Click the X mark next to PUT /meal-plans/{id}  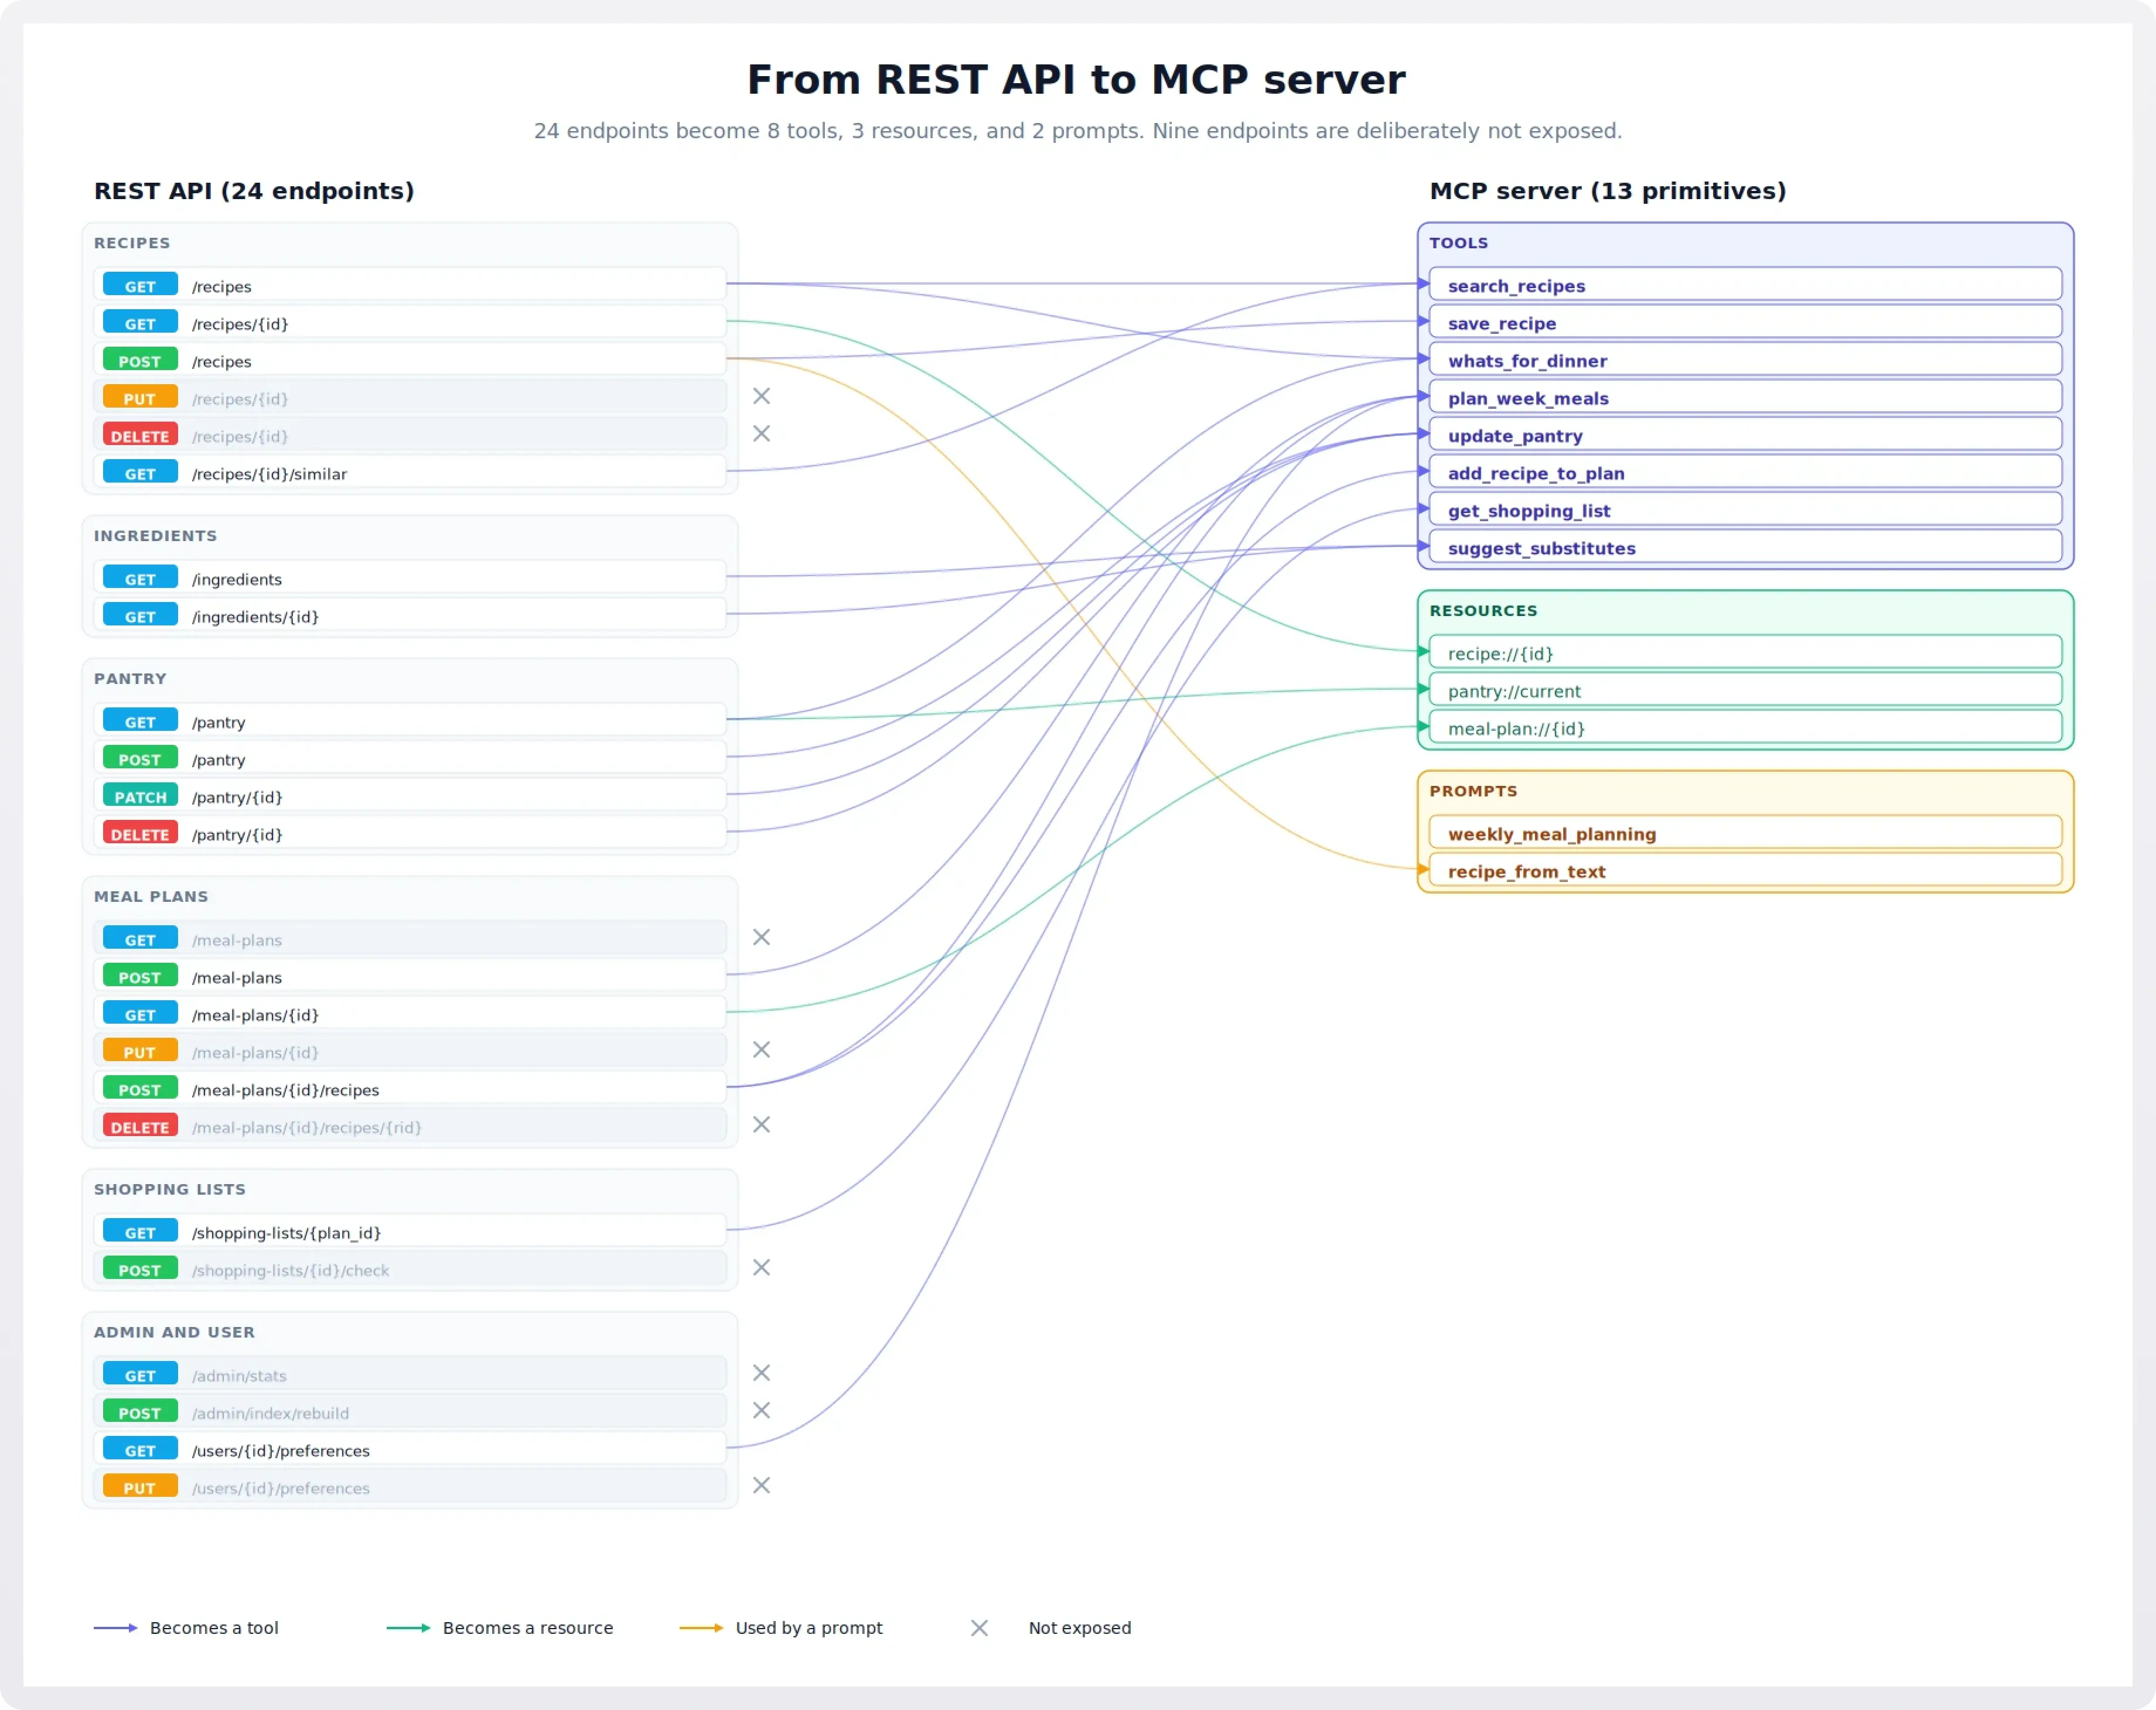click(x=761, y=1049)
